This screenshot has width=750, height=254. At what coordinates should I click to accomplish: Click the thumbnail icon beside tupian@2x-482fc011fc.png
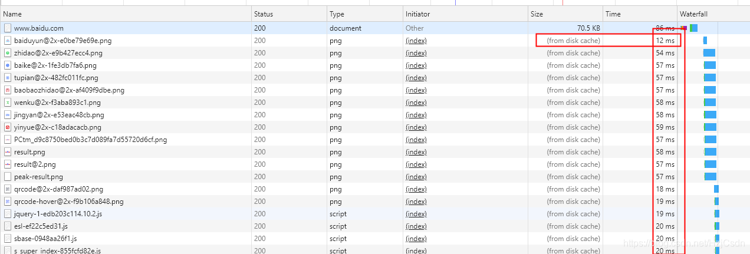tap(8, 78)
